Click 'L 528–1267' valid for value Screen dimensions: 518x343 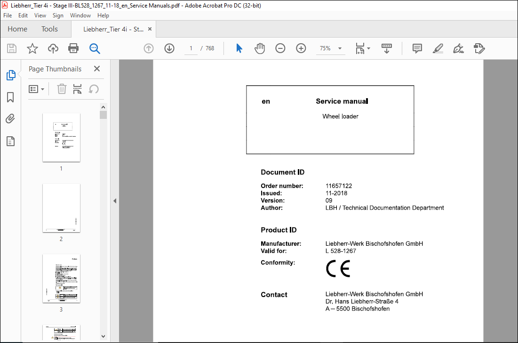(341, 251)
